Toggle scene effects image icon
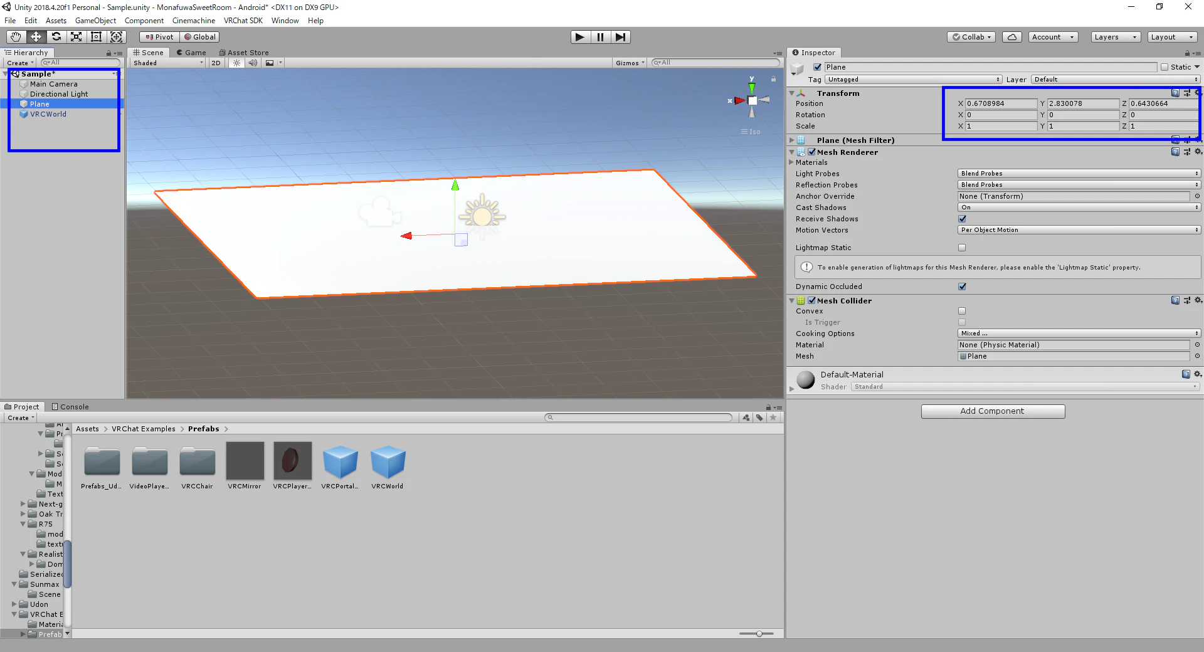The image size is (1204, 652). point(270,63)
